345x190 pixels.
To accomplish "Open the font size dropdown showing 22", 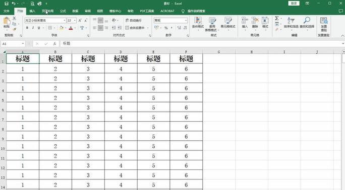I will (75, 21).
